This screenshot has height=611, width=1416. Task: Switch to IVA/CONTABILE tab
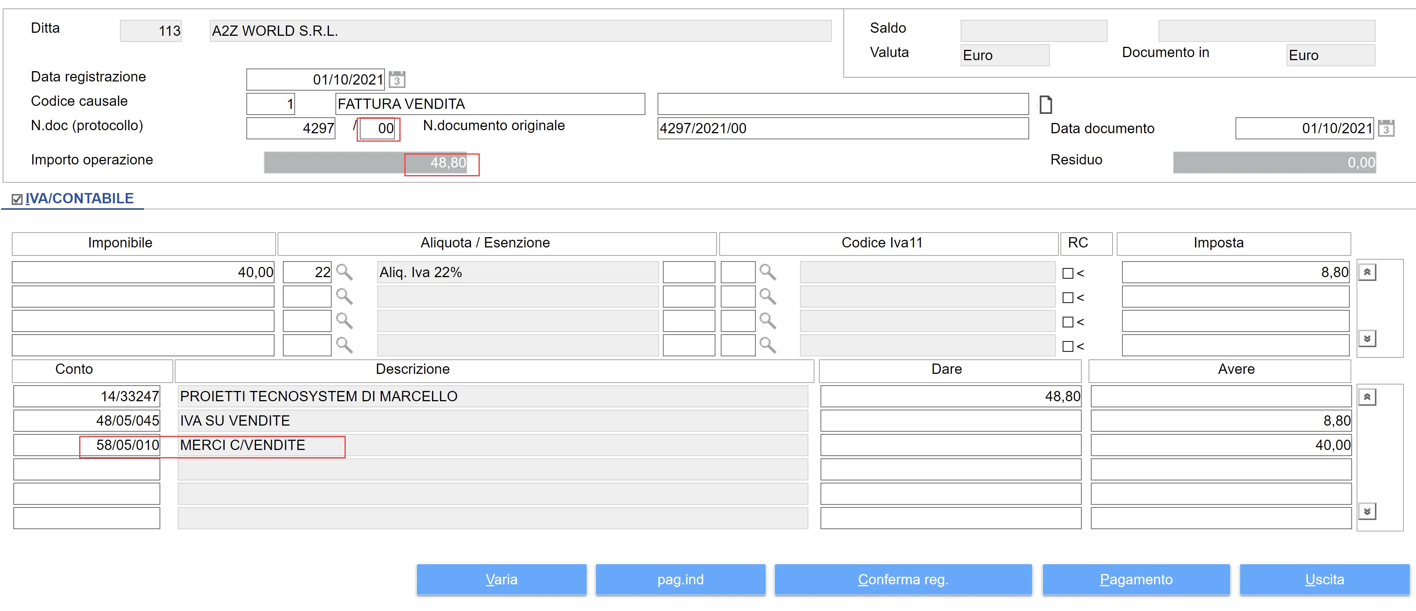80,198
